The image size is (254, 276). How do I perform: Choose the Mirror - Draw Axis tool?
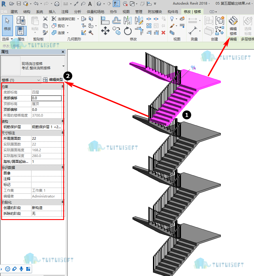pyautogui.click(x=139, y=20)
